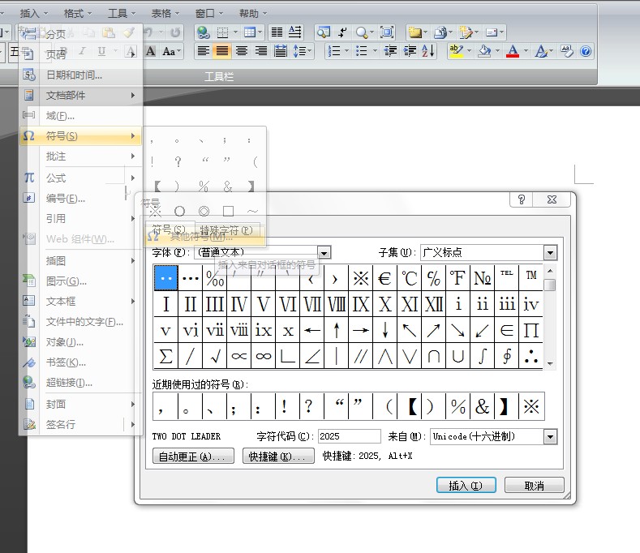Click the 自动更正 button

193,457
